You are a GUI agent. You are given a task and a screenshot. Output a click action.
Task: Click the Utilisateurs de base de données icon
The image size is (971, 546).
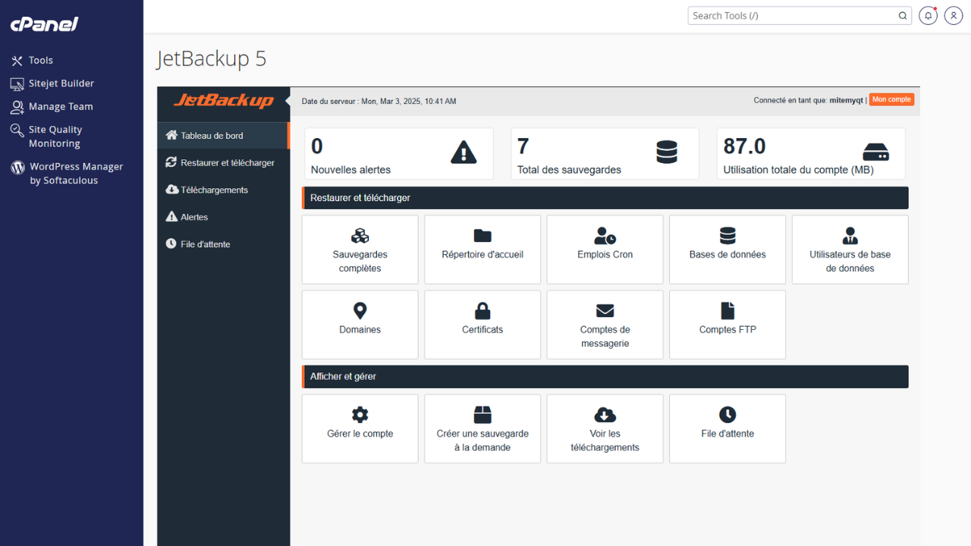[850, 236]
